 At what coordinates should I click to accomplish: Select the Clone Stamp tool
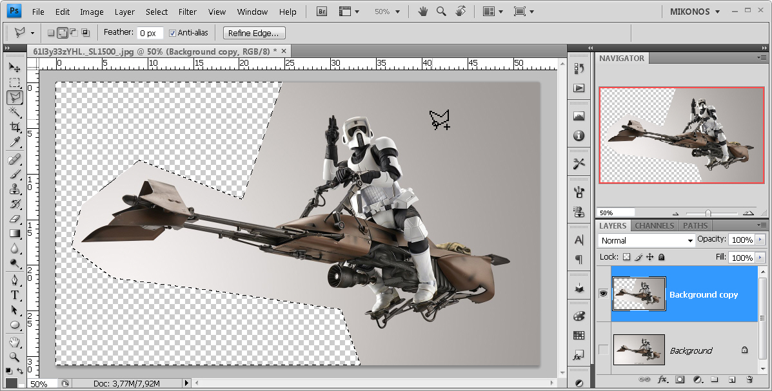(x=14, y=189)
